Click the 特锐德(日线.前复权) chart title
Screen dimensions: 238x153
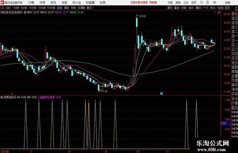[12, 12]
